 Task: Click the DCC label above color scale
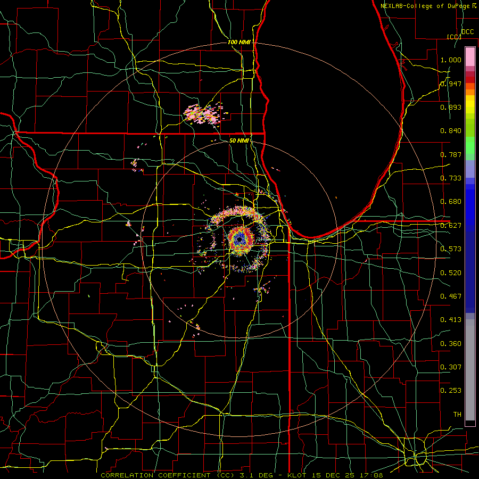click(x=467, y=32)
